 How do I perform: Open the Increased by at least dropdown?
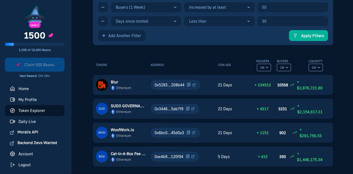[219, 7]
